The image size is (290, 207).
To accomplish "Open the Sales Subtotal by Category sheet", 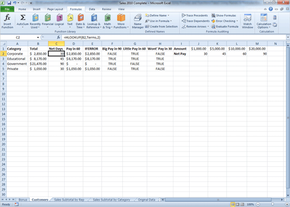I will tap(112, 200).
